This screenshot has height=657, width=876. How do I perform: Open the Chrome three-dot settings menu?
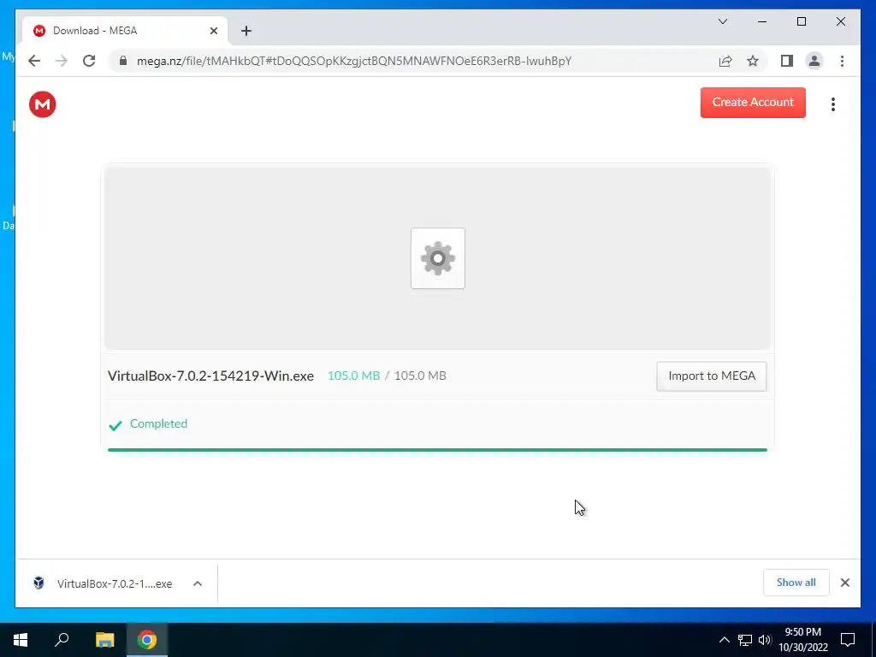[x=842, y=61]
